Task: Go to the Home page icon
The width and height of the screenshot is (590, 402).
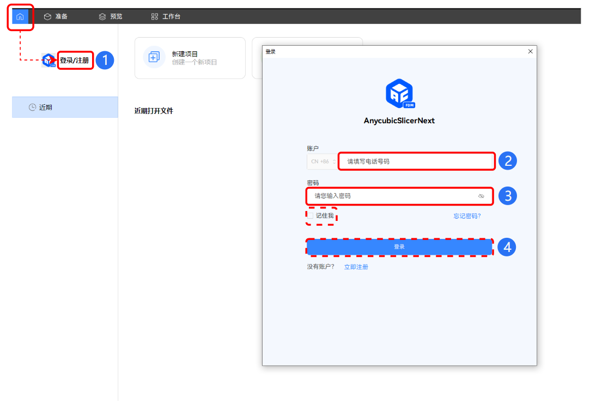Action: [x=20, y=16]
